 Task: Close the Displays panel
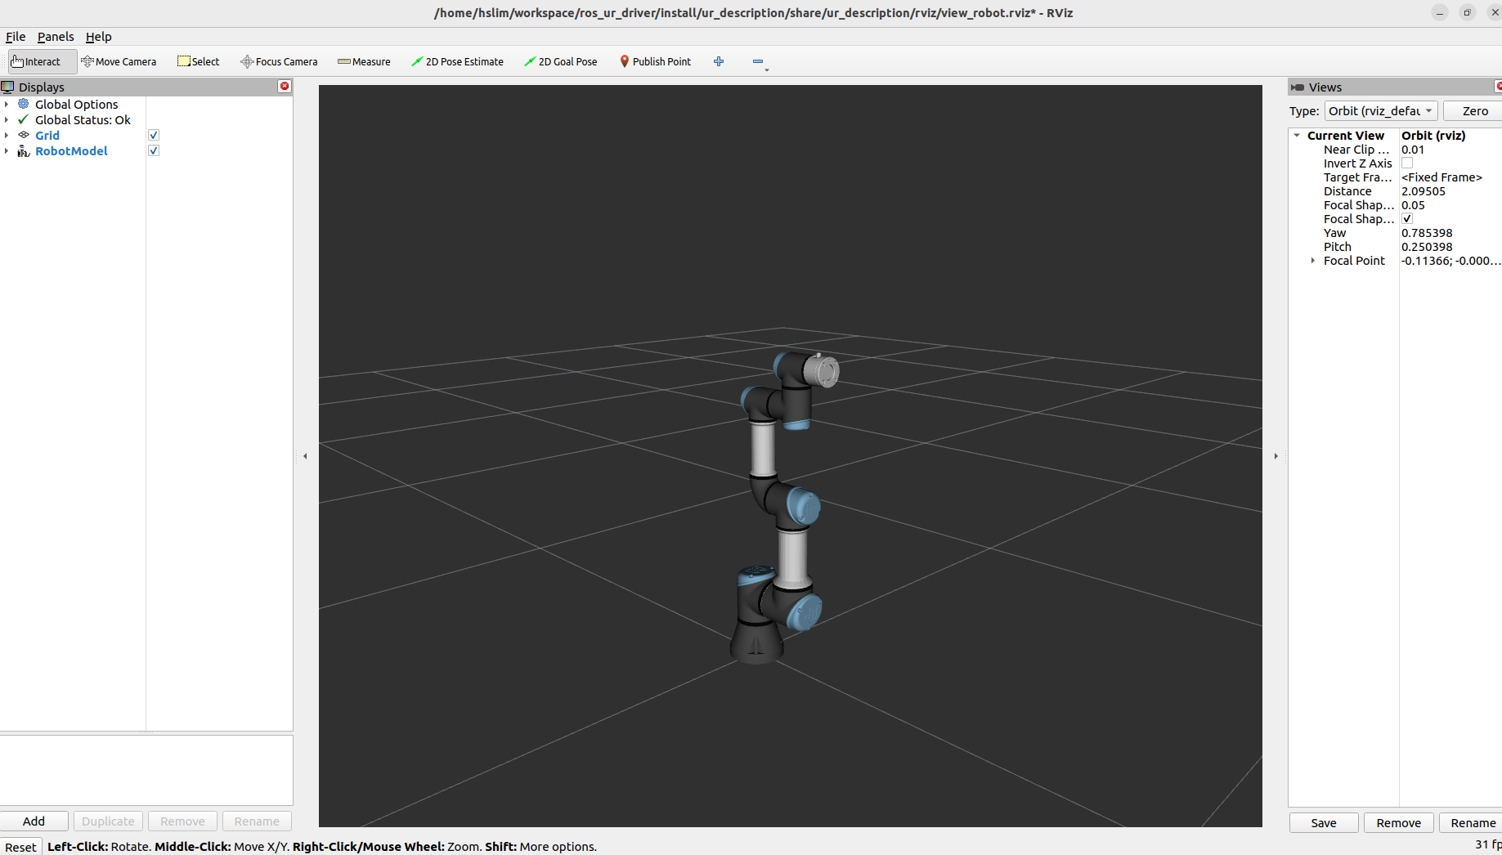(x=285, y=86)
